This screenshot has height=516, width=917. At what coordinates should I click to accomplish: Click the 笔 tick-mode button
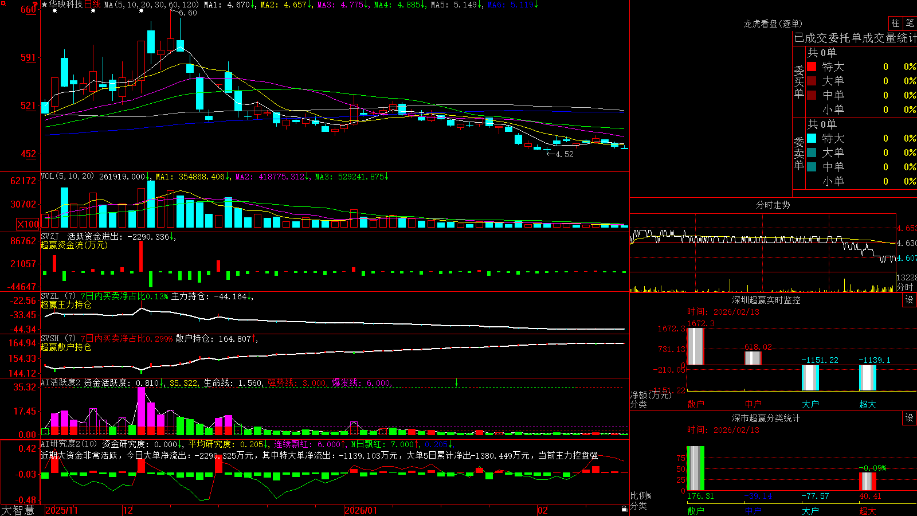910,24
